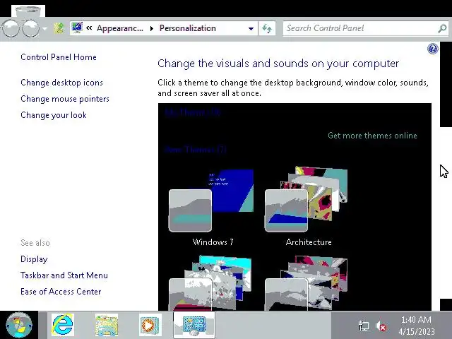Select the theme thumbnail below Windows 7

click(x=210, y=282)
